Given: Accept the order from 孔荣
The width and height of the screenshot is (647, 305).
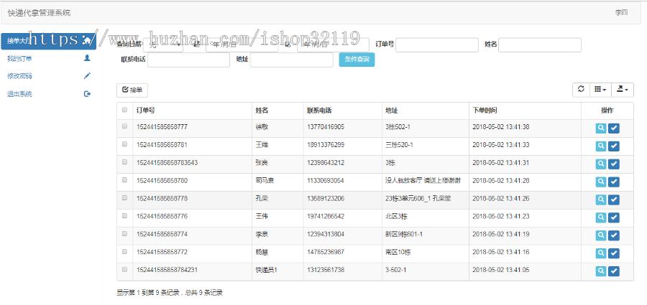Looking at the screenshot, I should click(x=614, y=200).
